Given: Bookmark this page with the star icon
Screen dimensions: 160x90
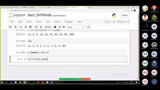Looking at the screenshot, I should coord(128,10).
